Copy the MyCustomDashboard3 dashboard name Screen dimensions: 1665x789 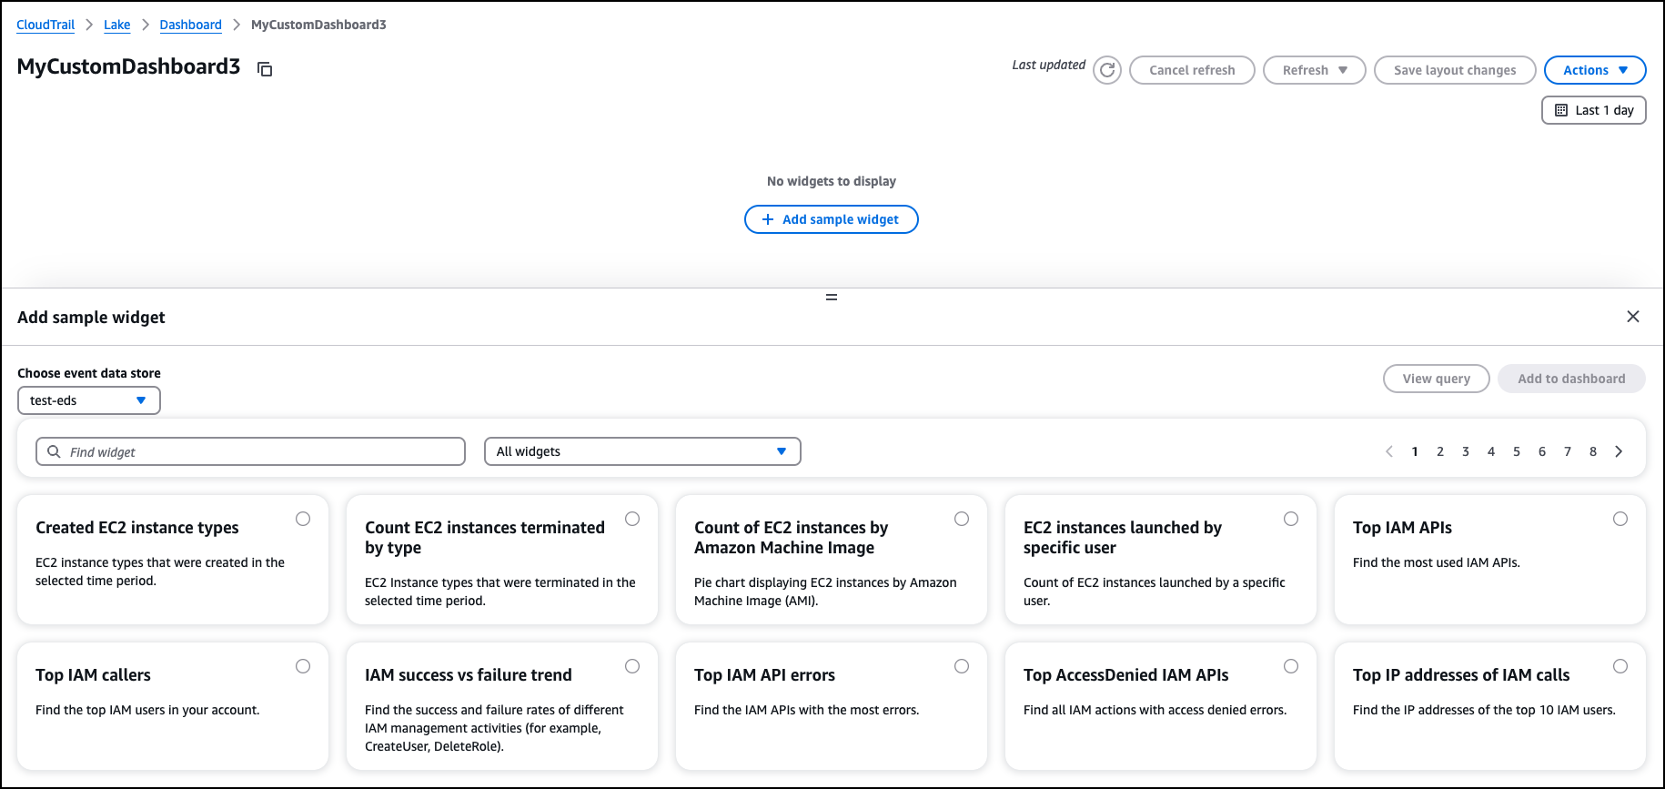[x=265, y=69]
